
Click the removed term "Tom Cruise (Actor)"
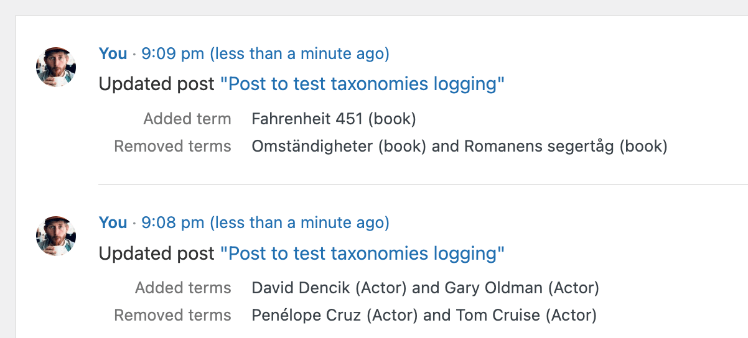click(526, 316)
